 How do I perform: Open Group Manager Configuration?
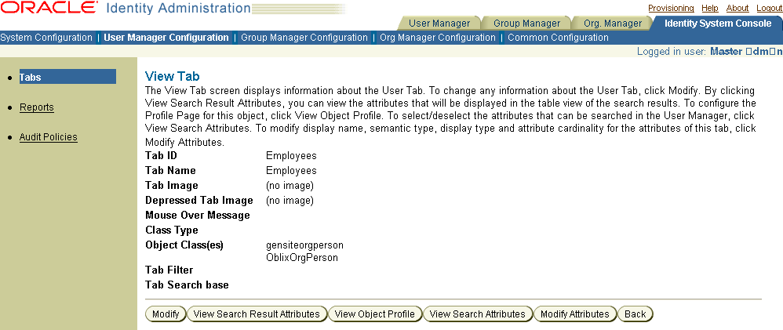(304, 38)
